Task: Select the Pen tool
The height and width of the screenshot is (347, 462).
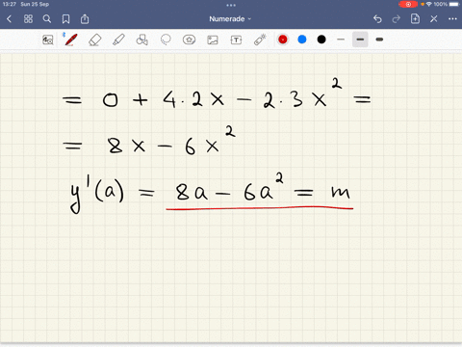Action: [71, 40]
